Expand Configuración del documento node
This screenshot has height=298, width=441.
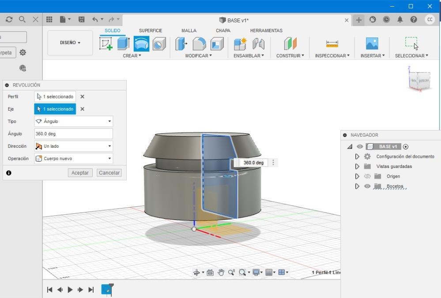[357, 156]
